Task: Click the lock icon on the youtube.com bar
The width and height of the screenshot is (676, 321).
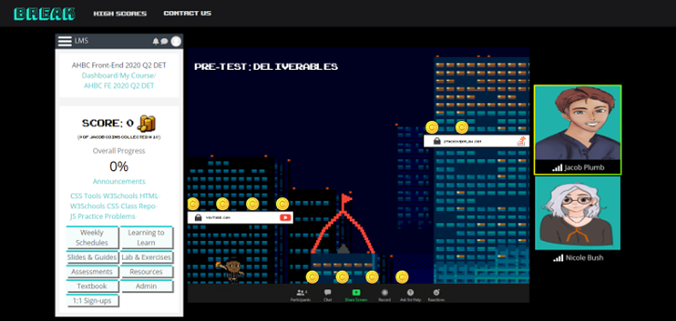Action: 198,217
